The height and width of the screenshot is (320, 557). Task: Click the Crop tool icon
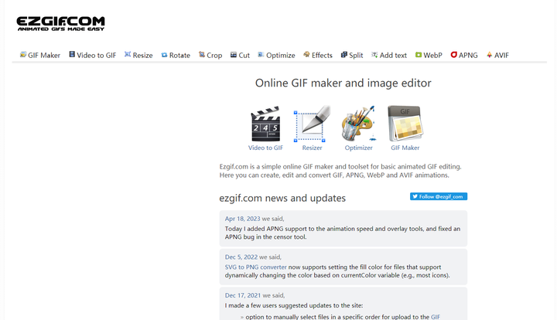coord(202,54)
